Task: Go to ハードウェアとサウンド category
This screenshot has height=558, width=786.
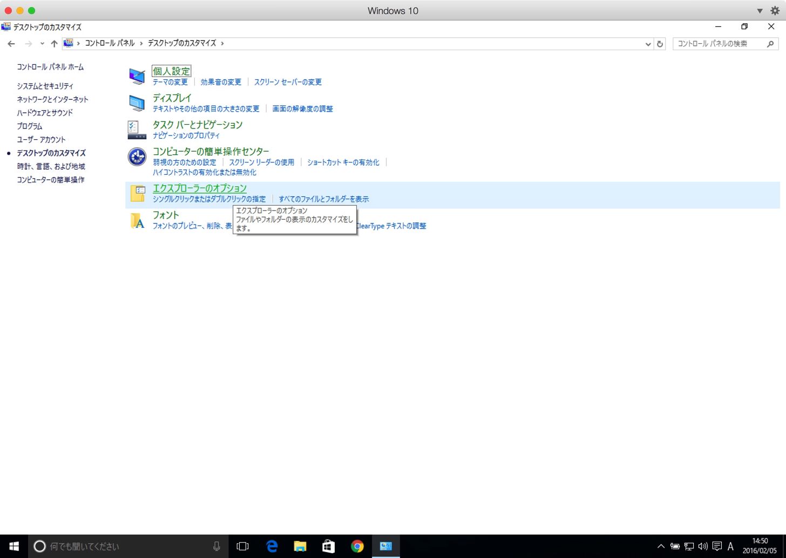Action: (x=45, y=113)
